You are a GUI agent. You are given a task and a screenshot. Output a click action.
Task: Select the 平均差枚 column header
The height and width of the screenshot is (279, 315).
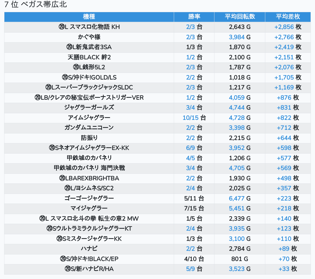(288, 17)
